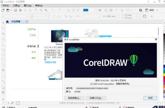Screen dimensions: 165x108
Task: Select the Text tool
Action: click(3, 70)
